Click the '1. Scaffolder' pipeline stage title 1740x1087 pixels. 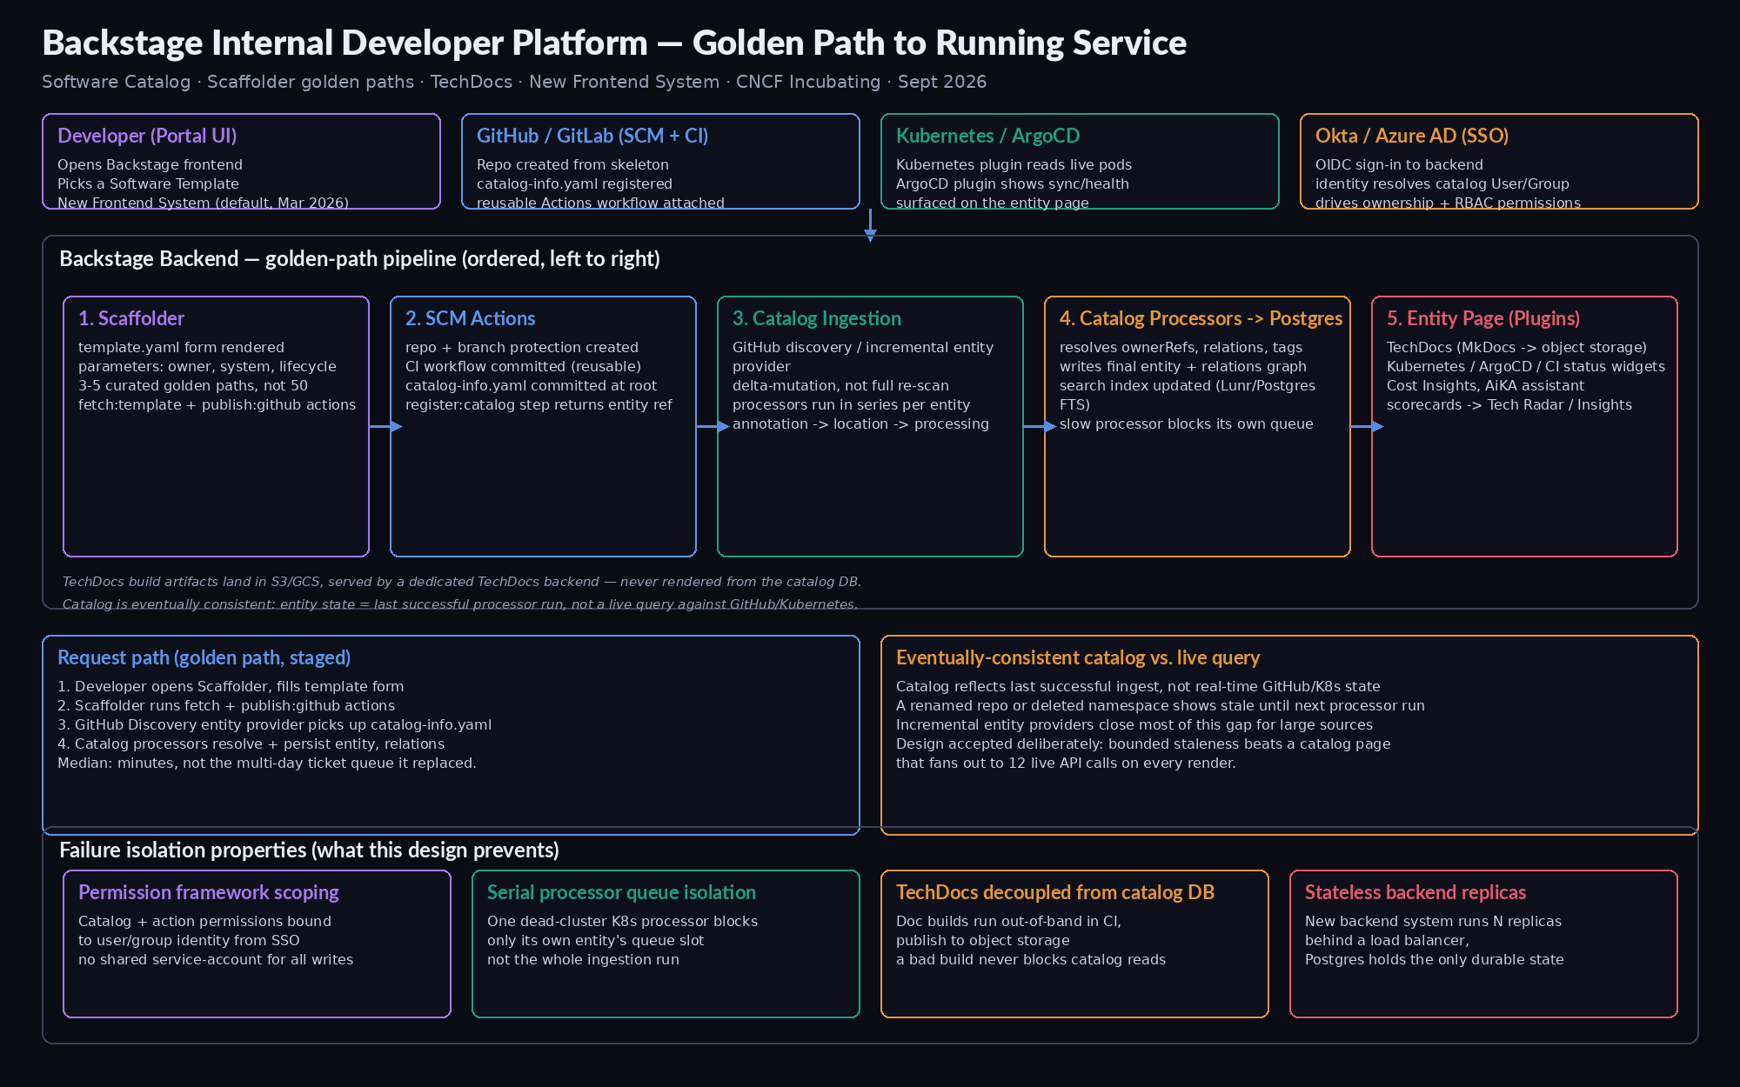(x=131, y=318)
